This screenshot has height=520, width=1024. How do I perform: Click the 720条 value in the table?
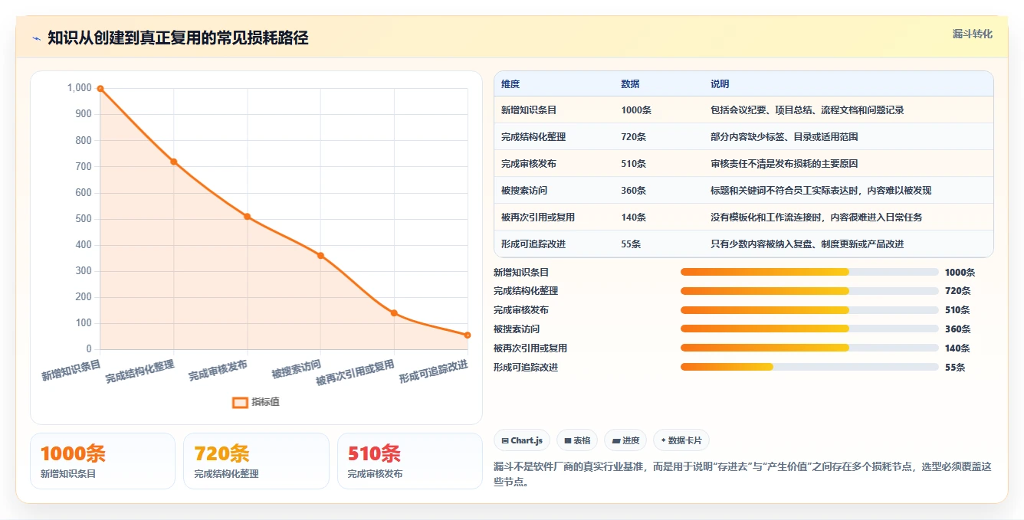tap(634, 137)
